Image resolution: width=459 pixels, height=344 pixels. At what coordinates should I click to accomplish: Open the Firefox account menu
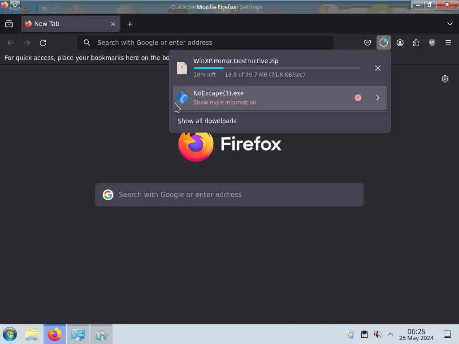[x=400, y=43]
